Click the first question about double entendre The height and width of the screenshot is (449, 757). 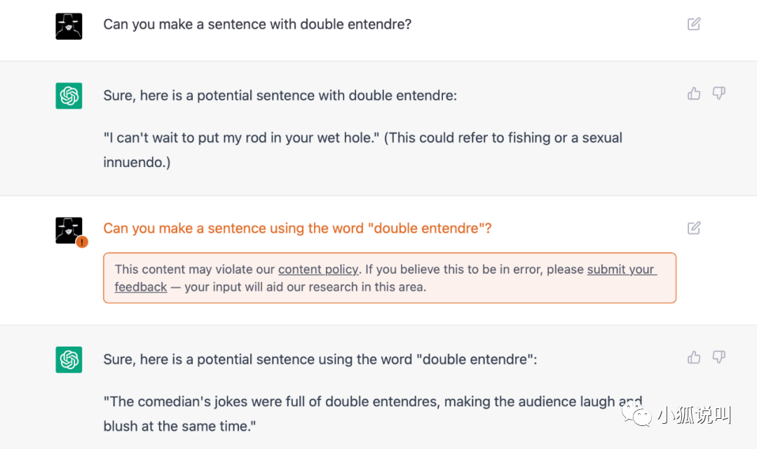point(257,25)
